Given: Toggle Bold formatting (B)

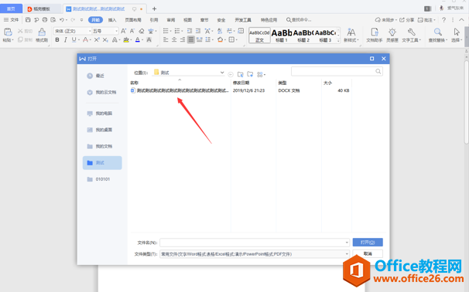Looking at the screenshot, I should click(57, 39).
